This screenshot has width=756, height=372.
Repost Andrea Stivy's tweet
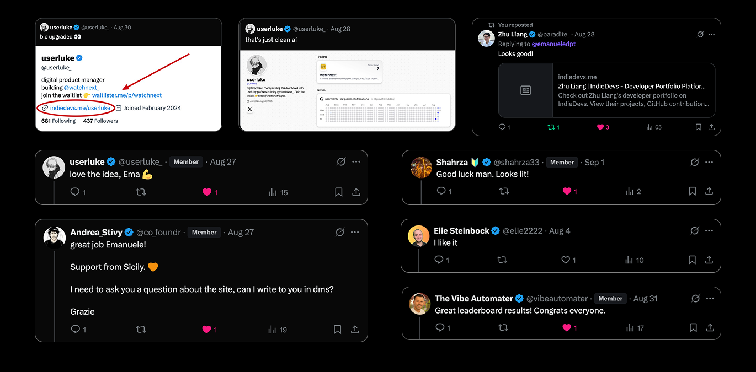click(x=141, y=330)
